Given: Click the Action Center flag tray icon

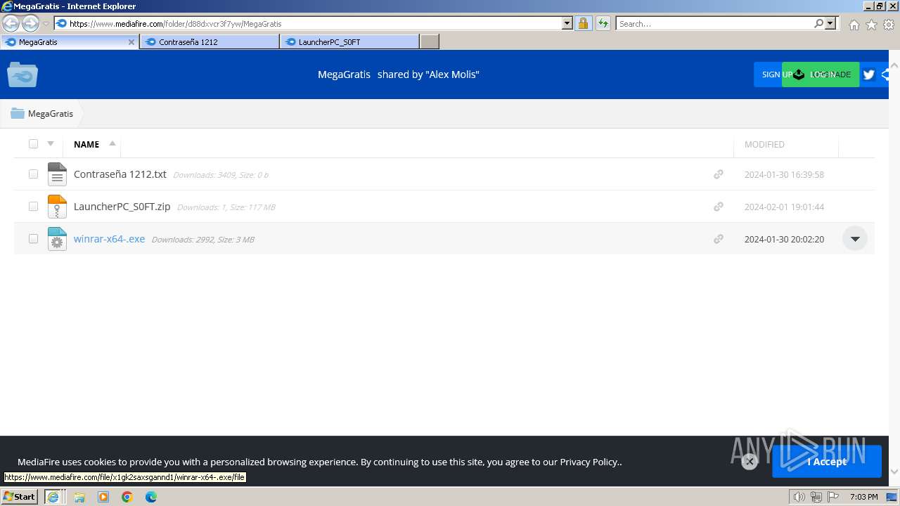Looking at the screenshot, I should [x=832, y=497].
